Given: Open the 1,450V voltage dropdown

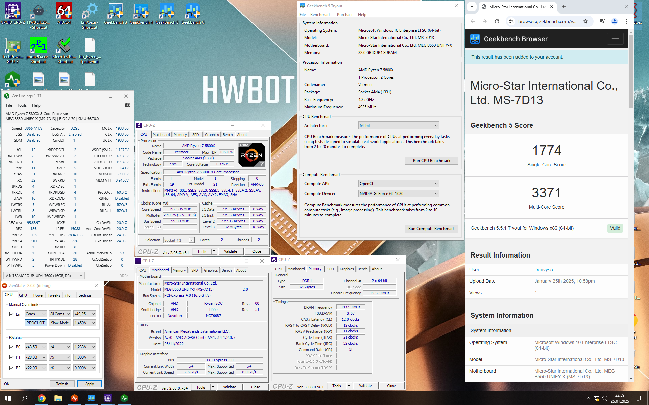Looking at the screenshot, I should click(x=85, y=323).
